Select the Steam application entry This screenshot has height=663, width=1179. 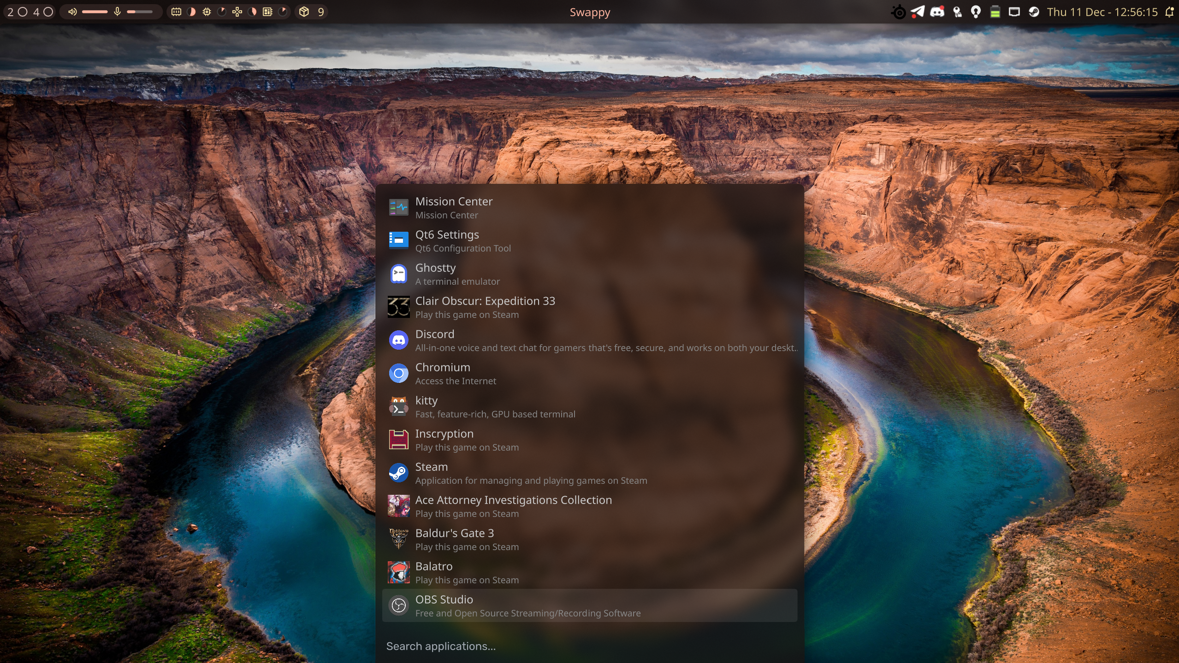coord(589,473)
